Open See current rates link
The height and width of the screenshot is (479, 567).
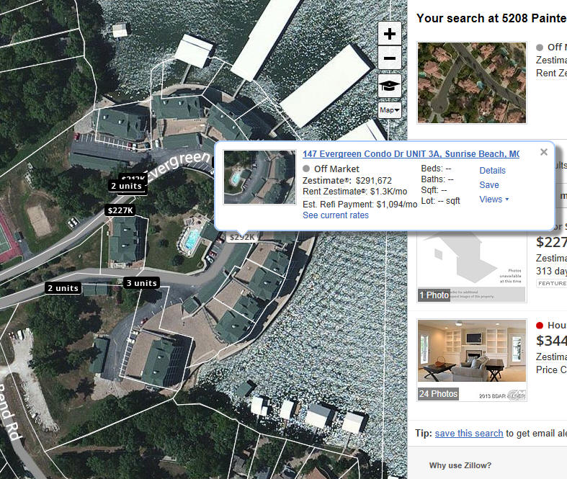pyautogui.click(x=336, y=215)
